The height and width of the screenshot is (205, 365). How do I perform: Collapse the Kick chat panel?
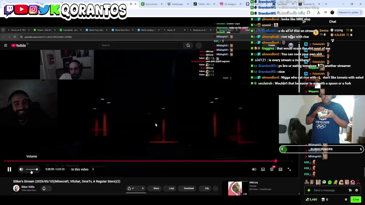tap(304, 22)
